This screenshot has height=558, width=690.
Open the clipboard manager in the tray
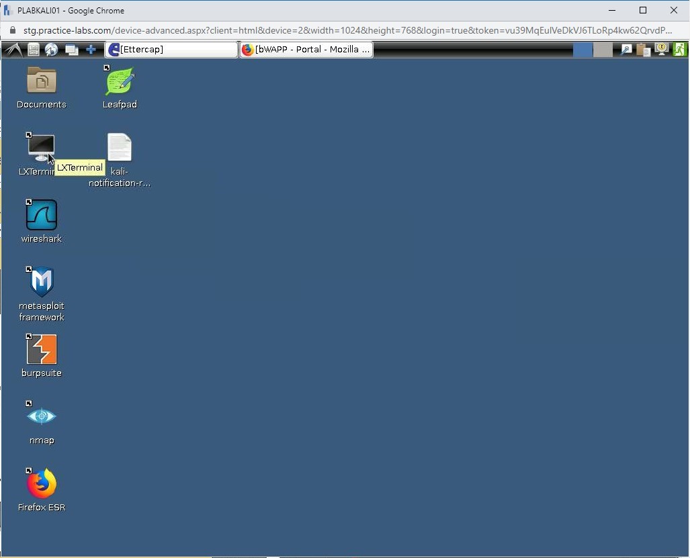[643, 49]
